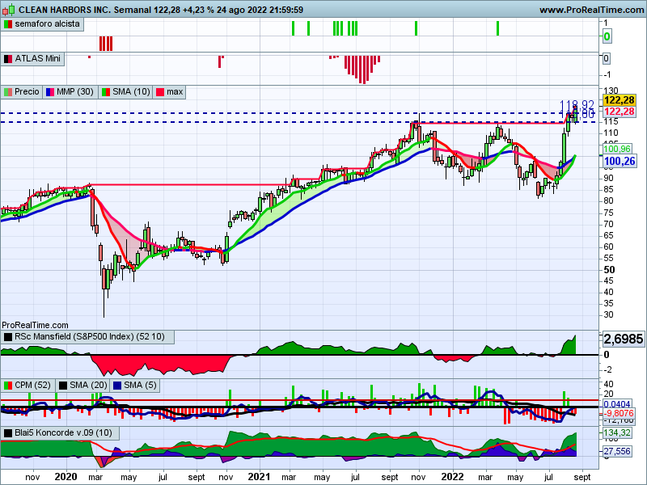Select the SMA (10) price legend label
The height and width of the screenshot is (485, 647).
click(126, 91)
